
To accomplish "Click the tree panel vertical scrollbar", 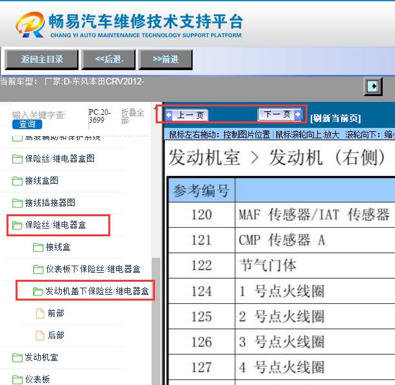I will [x=156, y=321].
